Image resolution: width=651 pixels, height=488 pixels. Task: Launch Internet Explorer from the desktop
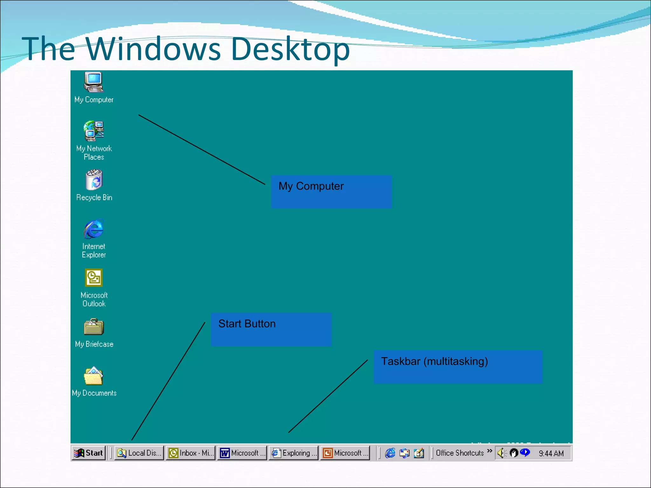[x=93, y=229]
